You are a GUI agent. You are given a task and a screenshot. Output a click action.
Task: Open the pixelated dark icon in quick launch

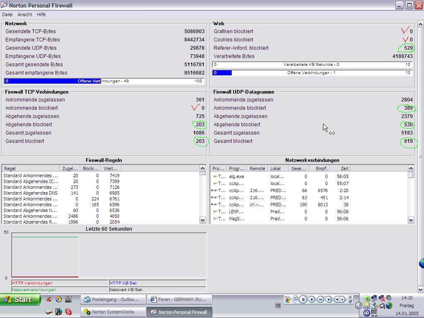coord(68,299)
